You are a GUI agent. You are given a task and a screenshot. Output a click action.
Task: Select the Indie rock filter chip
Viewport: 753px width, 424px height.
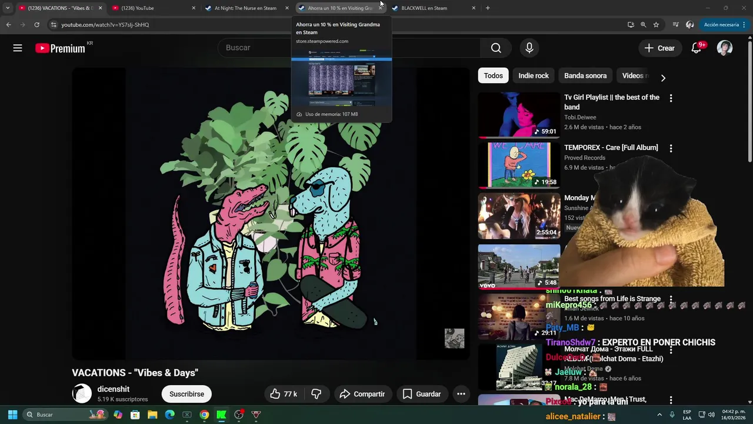coord(534,75)
